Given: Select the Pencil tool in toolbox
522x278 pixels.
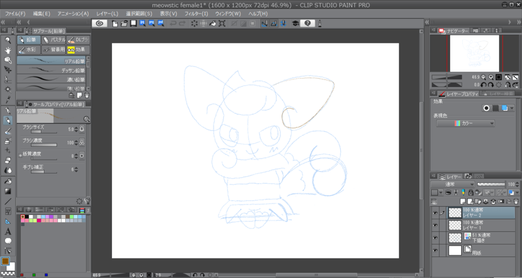Looking at the screenshot, I should click(8, 121).
